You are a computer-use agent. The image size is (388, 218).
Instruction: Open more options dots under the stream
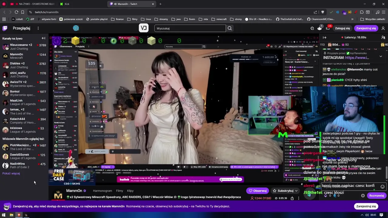[x=299, y=198]
